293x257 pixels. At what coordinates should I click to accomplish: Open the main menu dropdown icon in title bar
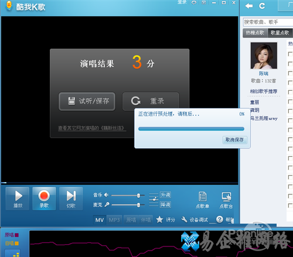(x=204, y=2)
